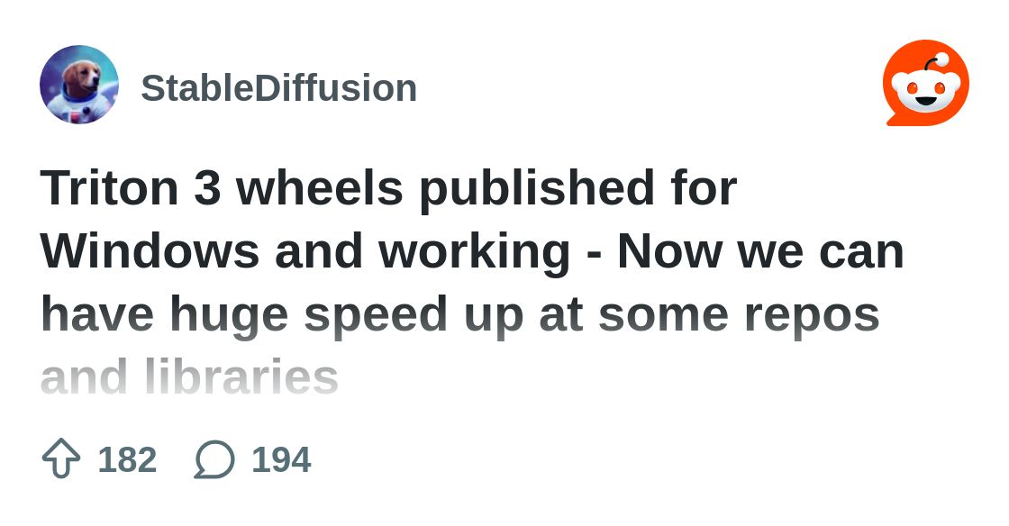Open comments via speech bubble icon
1009x526 pixels.
coord(214,459)
